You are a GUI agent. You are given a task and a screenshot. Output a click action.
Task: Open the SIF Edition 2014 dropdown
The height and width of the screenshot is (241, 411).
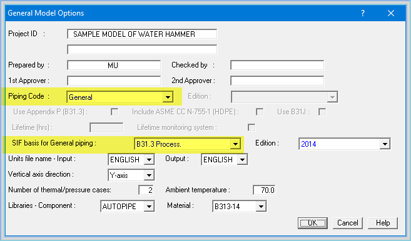coord(385,144)
